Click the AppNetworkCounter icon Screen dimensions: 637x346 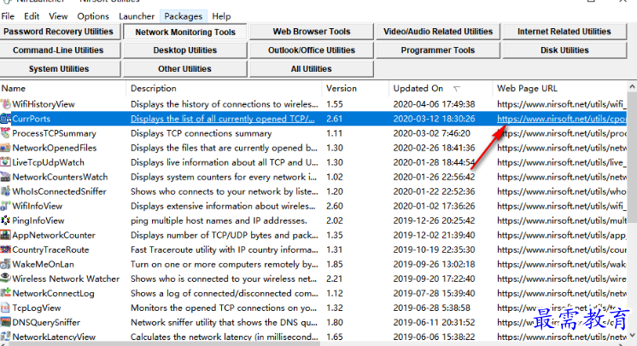click(x=5, y=236)
